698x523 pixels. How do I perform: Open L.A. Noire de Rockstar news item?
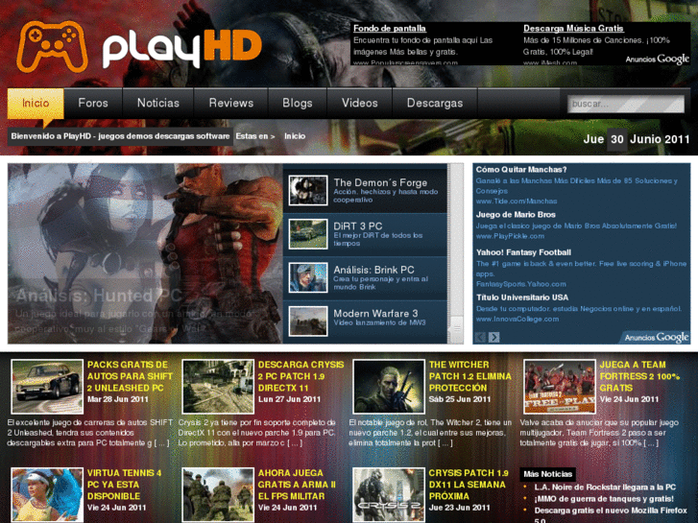point(605,487)
